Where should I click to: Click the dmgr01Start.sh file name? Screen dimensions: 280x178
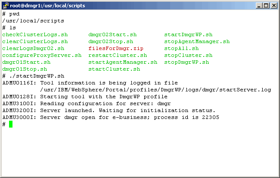[x=26, y=62]
